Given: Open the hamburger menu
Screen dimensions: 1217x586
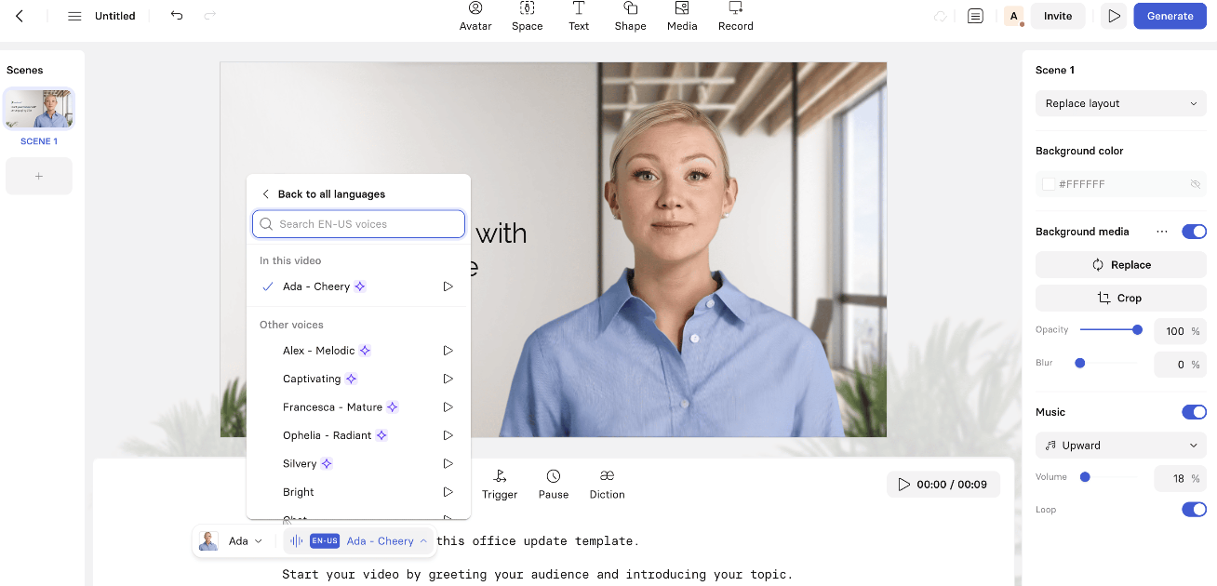Looking at the screenshot, I should [75, 16].
